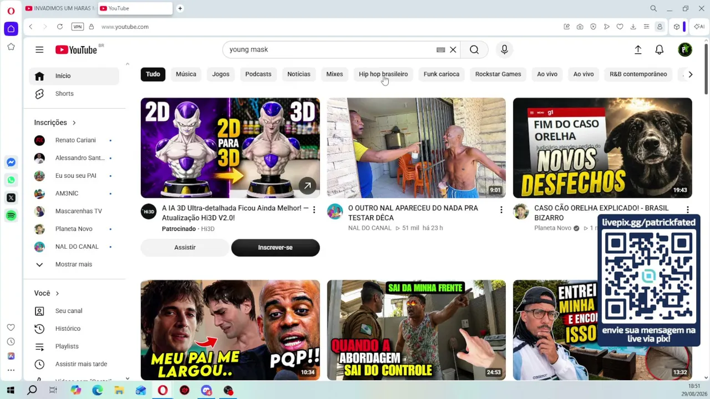Play the QUANDO A ABORDAGEM thumbnail video
Viewport: 710px width, 399px height.
416,330
